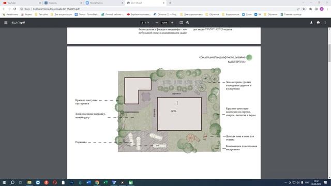The width and height of the screenshot is (331, 186).
Task: Go forward in browser history
Action: pos(9,9)
